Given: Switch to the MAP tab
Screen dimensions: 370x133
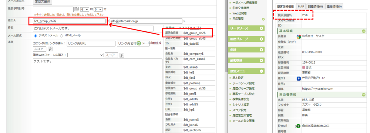Looking at the screenshot, I should point(300,6).
